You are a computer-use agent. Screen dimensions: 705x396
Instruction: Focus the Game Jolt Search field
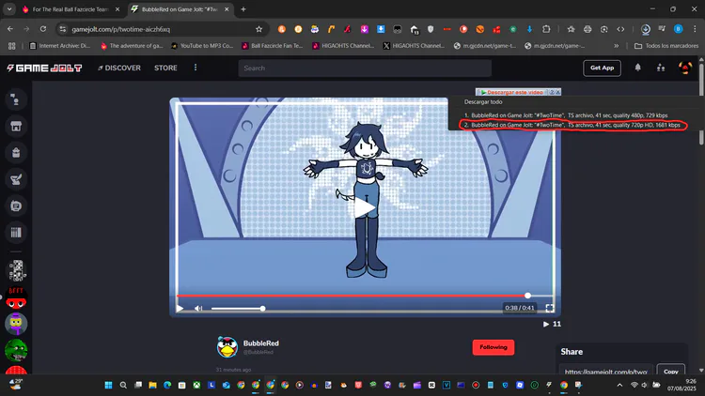[365, 69]
